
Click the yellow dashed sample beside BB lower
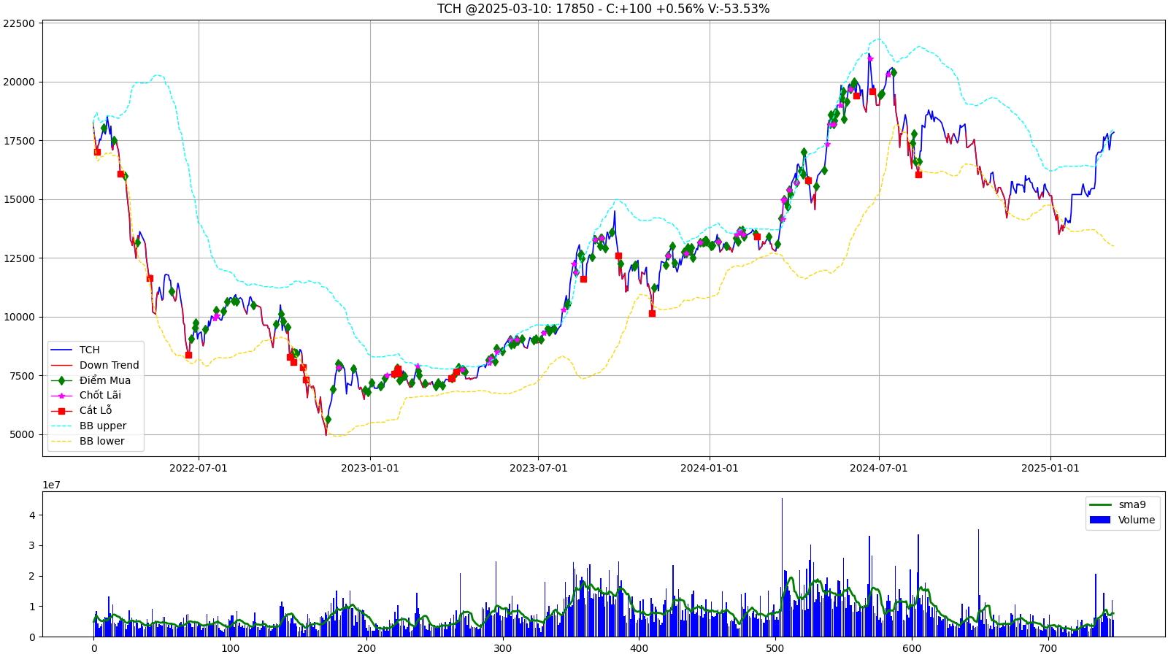(x=62, y=442)
